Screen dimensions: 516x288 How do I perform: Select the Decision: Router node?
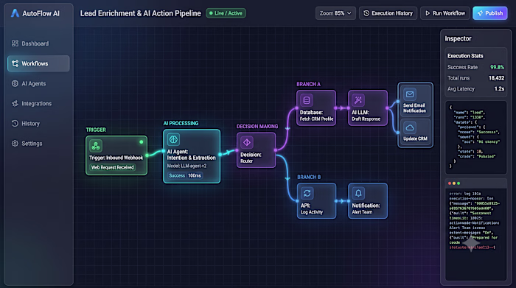(x=256, y=150)
